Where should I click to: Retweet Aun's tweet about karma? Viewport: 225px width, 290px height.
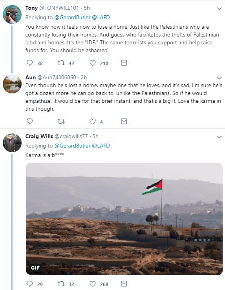pos(61,121)
